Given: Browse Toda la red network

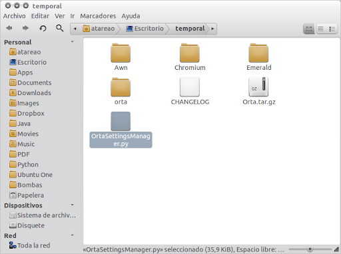Looking at the screenshot, I should [29, 245].
